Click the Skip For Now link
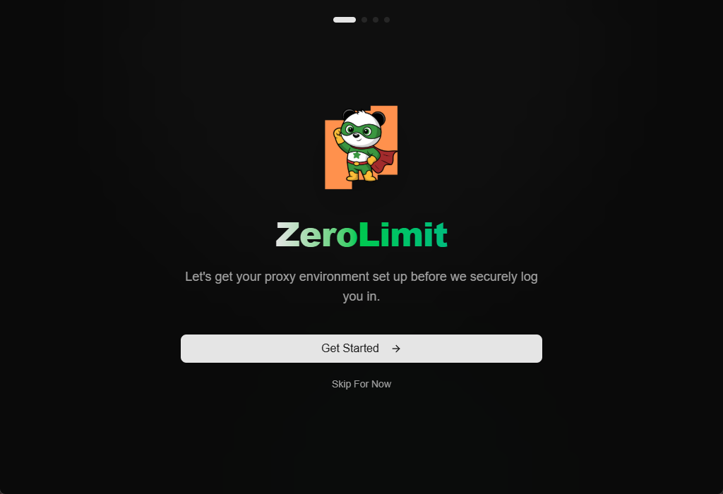The width and height of the screenshot is (723, 494). pos(361,384)
